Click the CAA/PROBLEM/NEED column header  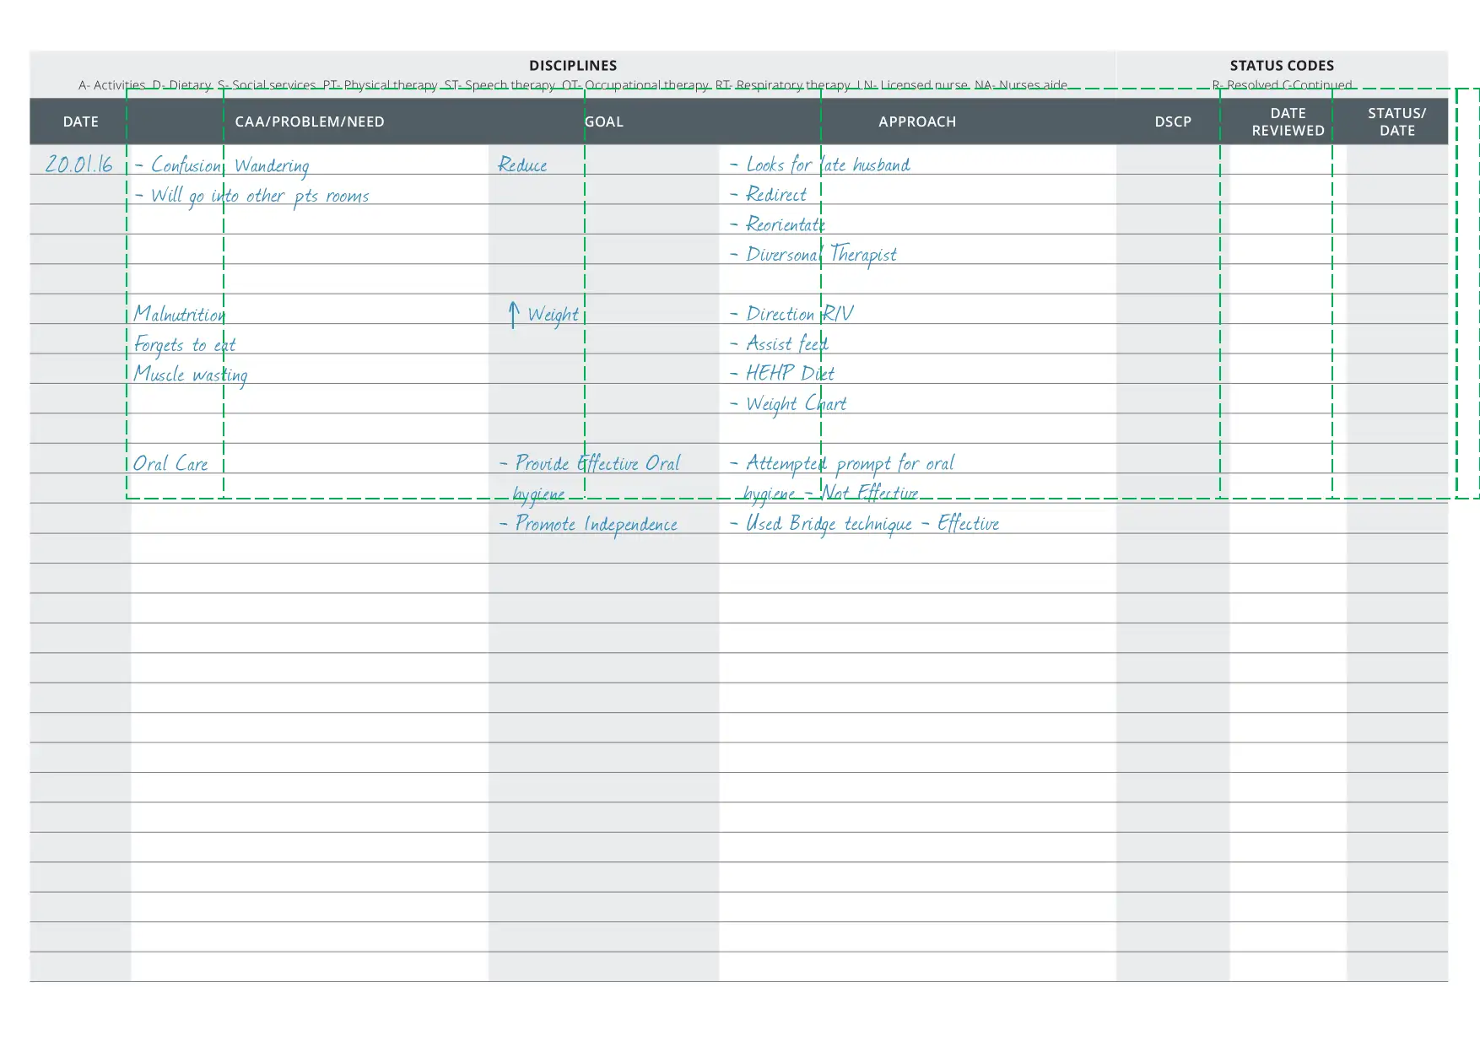tap(310, 121)
